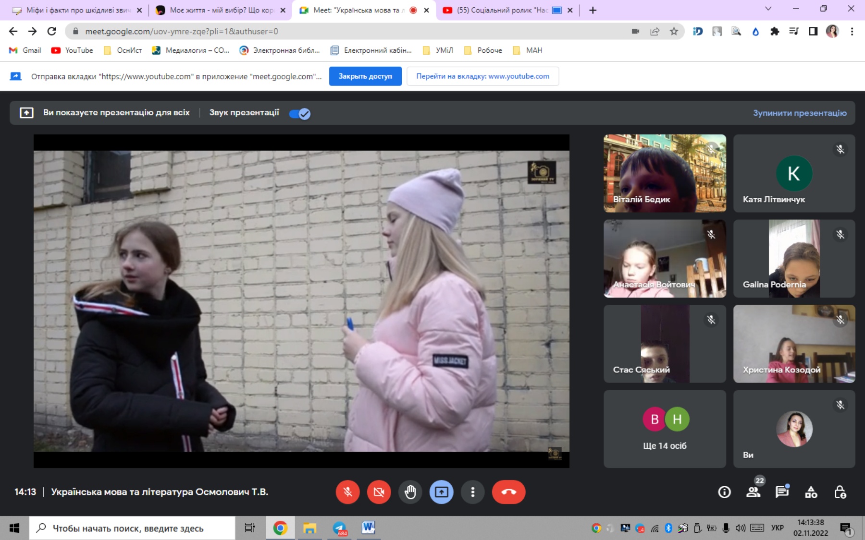
Task: Click Зупинити презентацію link
Action: point(800,113)
